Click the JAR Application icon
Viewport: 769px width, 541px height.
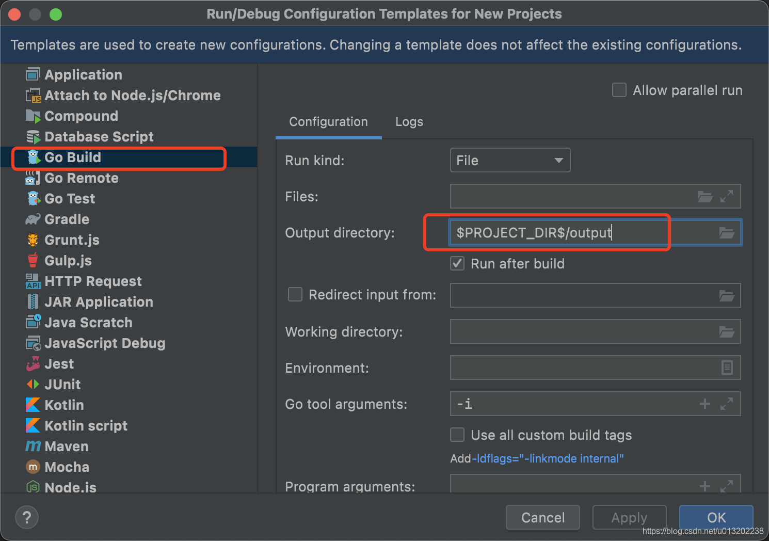click(33, 301)
